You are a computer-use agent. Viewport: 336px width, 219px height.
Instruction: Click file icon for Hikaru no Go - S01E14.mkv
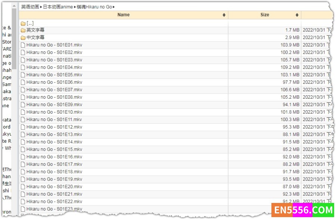click(23, 142)
